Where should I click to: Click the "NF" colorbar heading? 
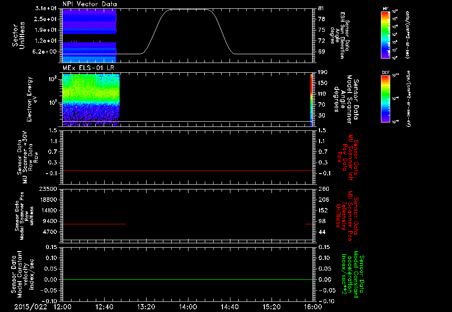coord(385,9)
